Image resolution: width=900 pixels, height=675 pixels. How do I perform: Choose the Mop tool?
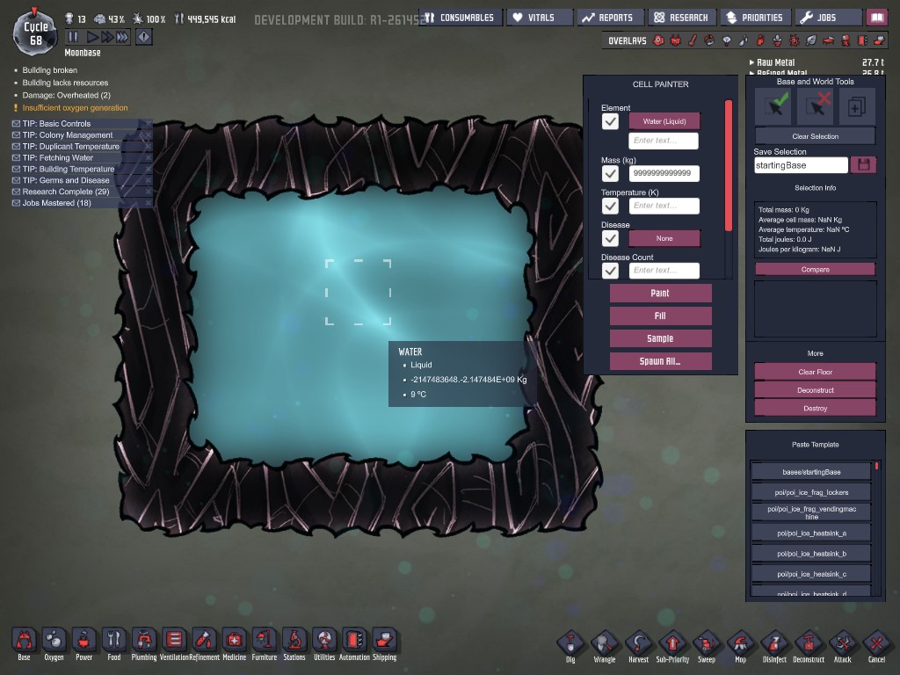pyautogui.click(x=740, y=643)
